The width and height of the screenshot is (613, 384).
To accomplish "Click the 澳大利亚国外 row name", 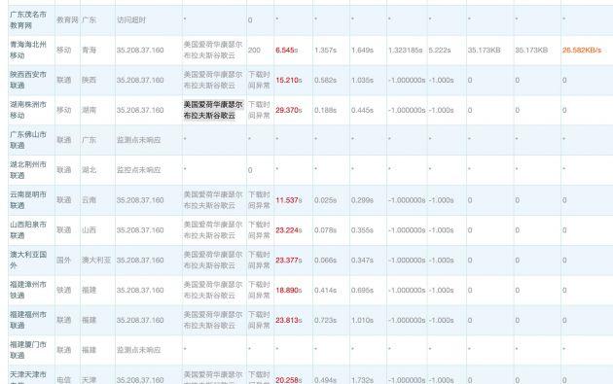I will [28, 261].
